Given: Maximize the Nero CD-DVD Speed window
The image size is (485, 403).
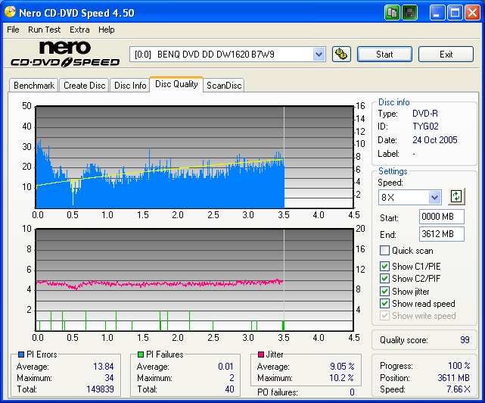Looking at the screenshot, I should click(455, 13).
